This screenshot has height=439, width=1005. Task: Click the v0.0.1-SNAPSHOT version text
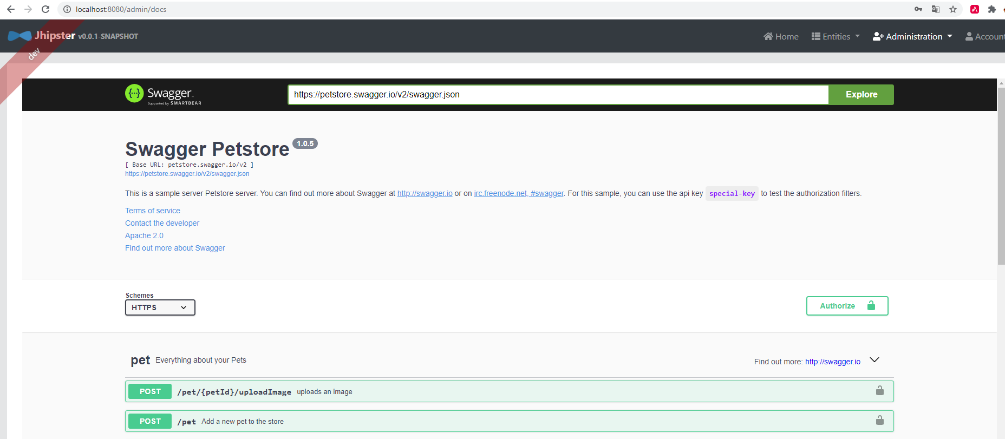click(x=108, y=36)
